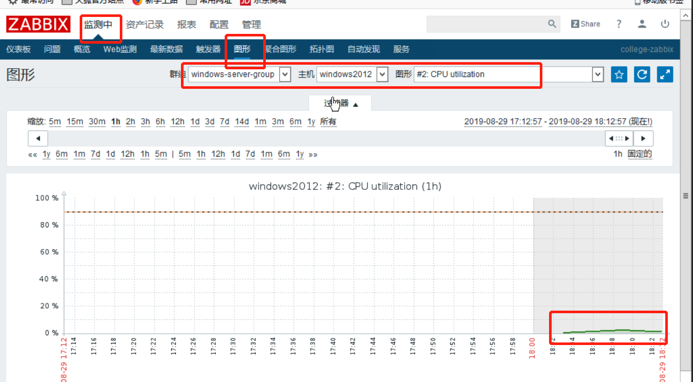This screenshot has width=693, height=382.
Task: Refresh the graph with reload button
Action: [x=642, y=74]
